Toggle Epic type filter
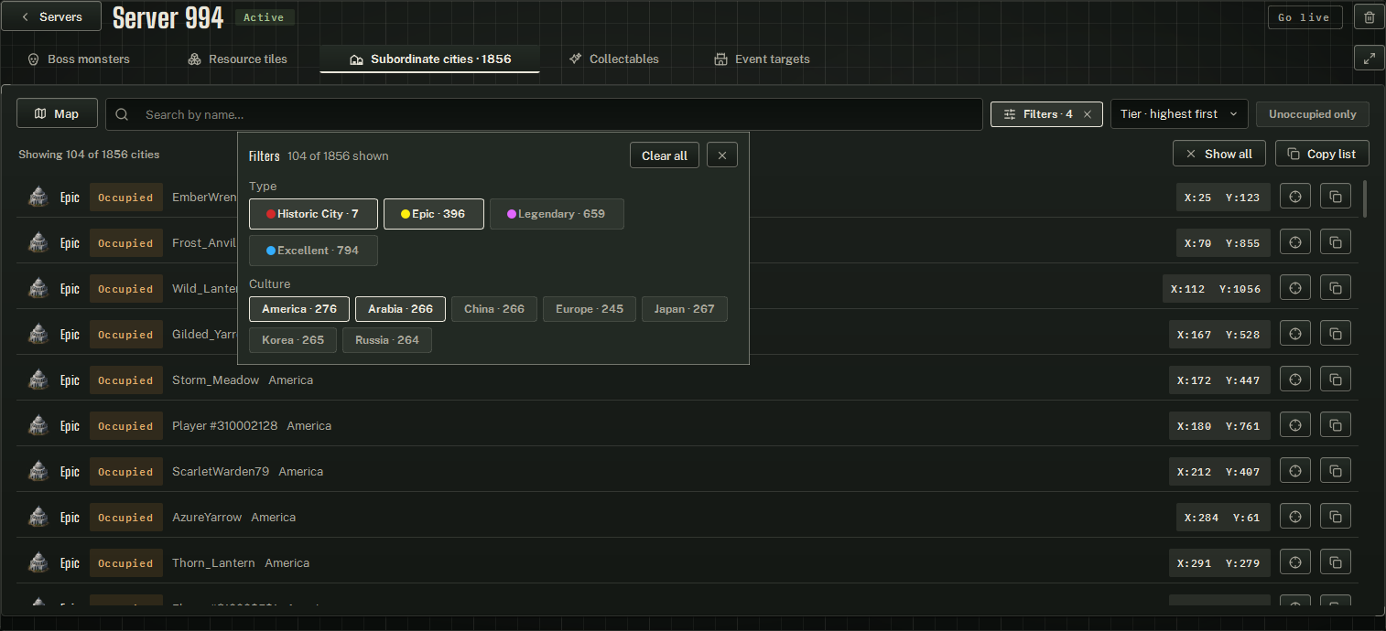This screenshot has height=631, width=1386. (x=433, y=214)
